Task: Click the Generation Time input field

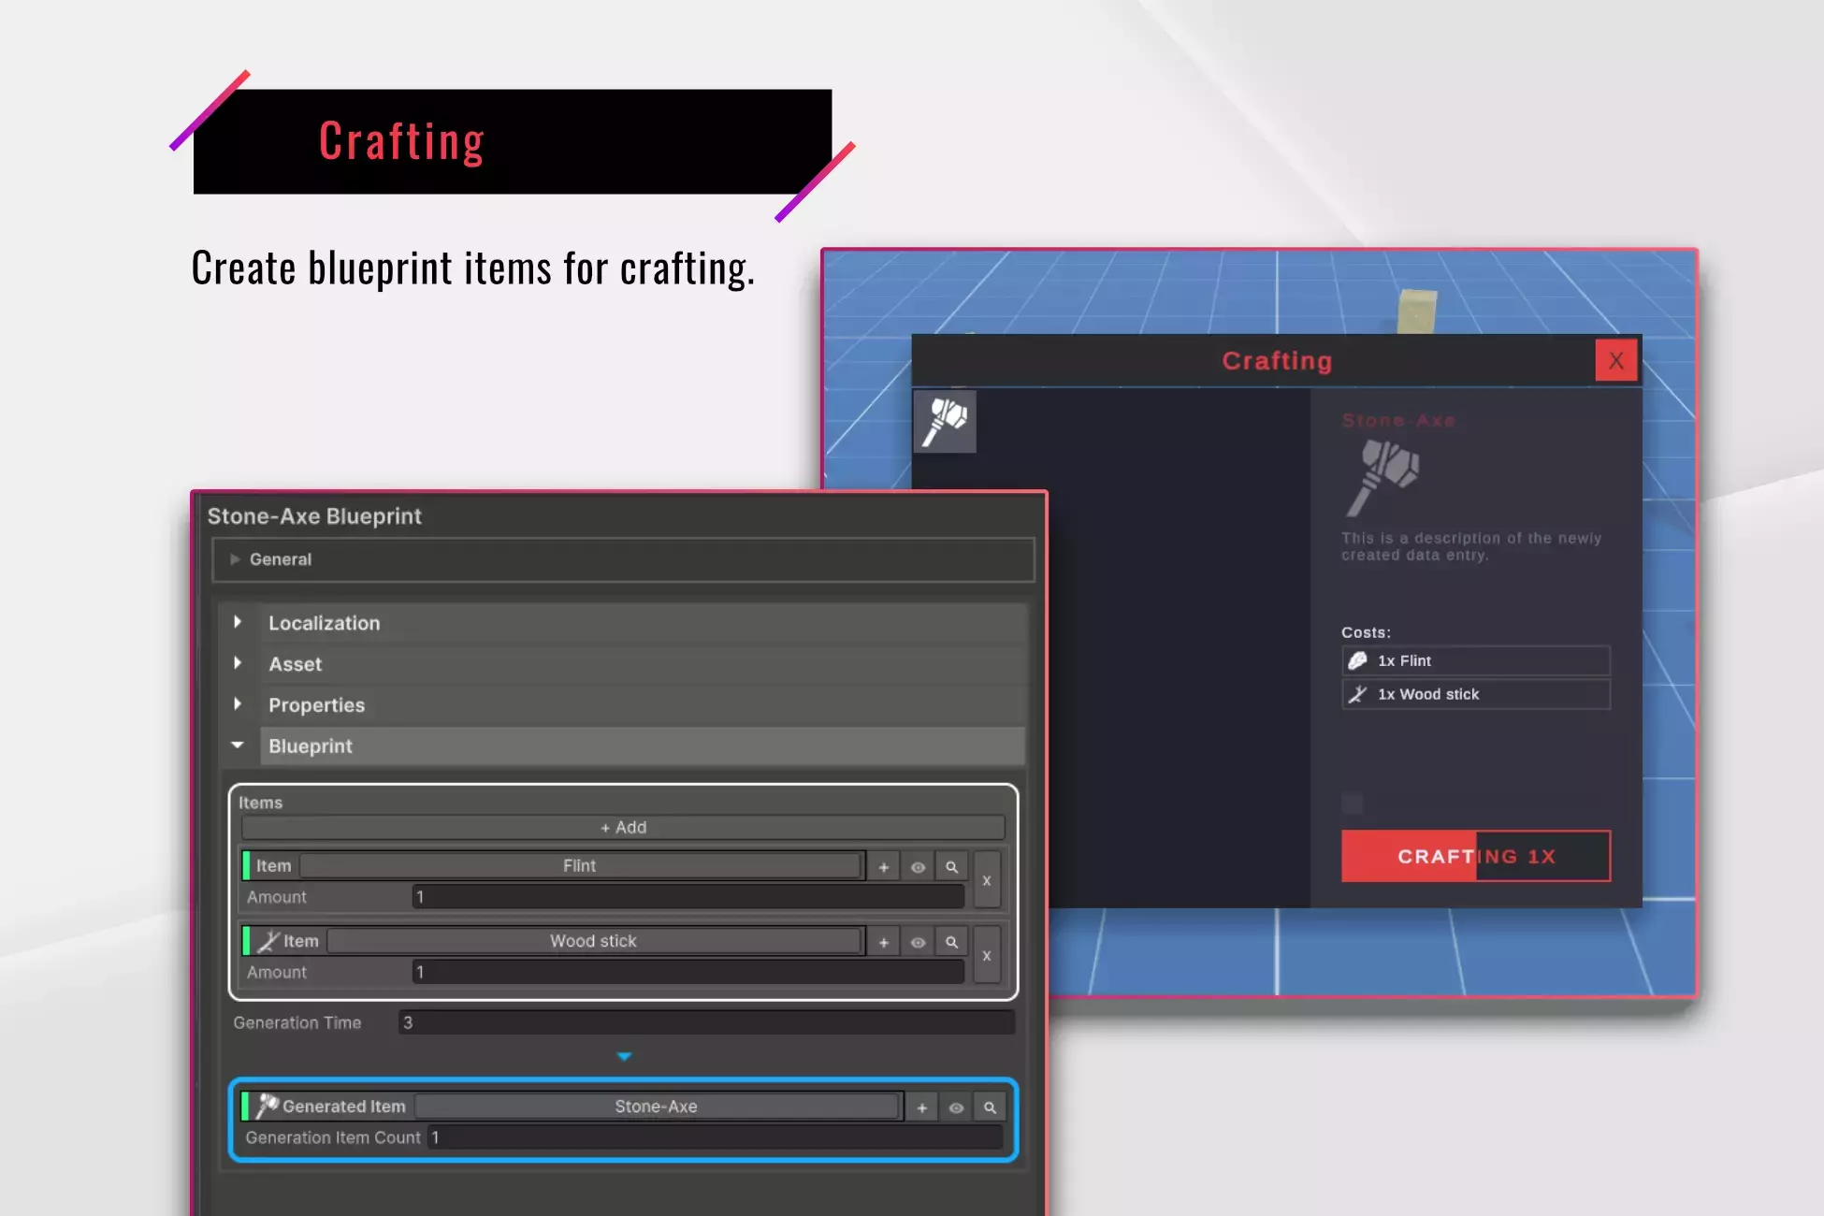Action: tap(706, 1022)
